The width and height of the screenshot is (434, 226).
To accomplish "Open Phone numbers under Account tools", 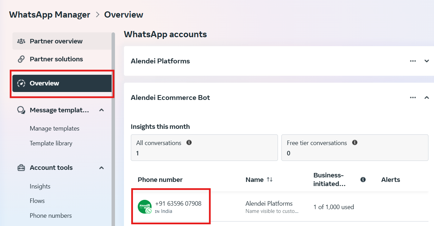I will pyautogui.click(x=51, y=216).
